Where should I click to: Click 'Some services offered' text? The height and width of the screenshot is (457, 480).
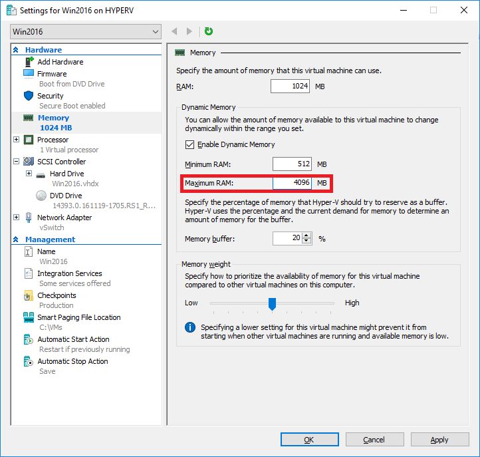[75, 283]
